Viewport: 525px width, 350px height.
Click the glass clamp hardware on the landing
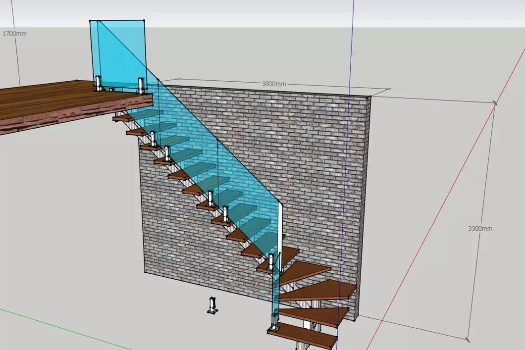click(x=99, y=83)
